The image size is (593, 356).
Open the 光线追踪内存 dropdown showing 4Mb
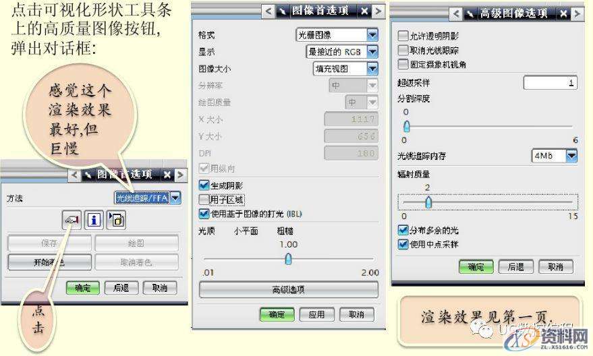point(555,155)
